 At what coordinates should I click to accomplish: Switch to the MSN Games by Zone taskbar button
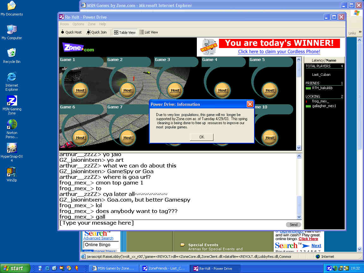tap(114, 268)
